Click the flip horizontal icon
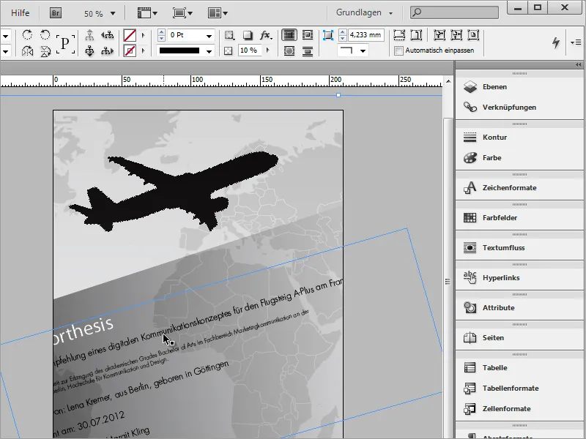Viewport: 586px width, 439px height. point(27,50)
